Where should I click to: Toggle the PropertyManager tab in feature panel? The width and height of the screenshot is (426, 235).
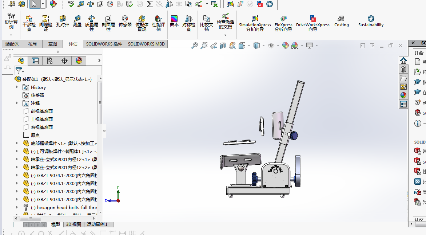point(35,61)
